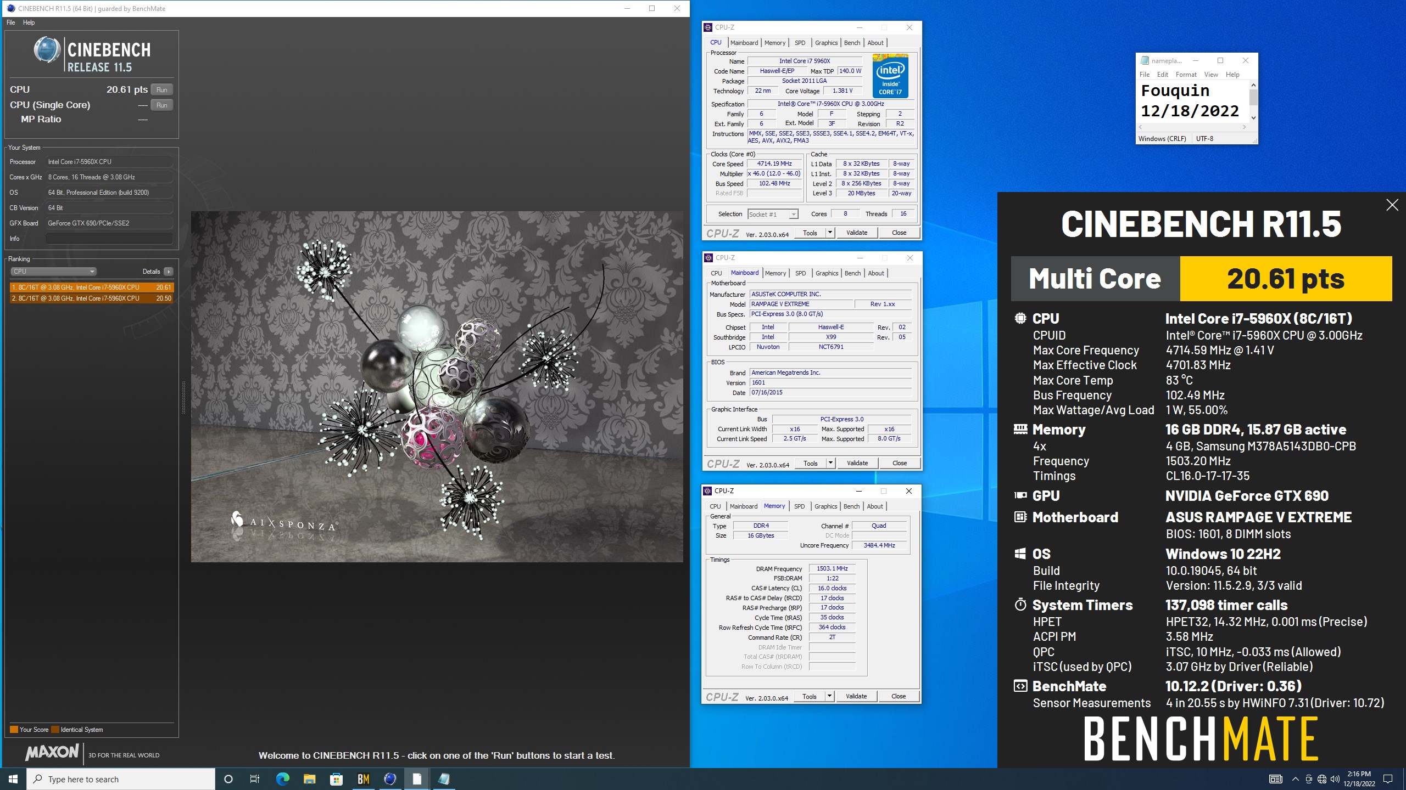Click the taskbar search box
Image resolution: width=1406 pixels, height=790 pixels.
(121, 779)
